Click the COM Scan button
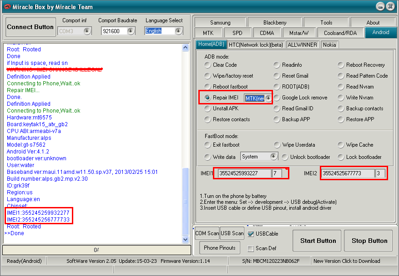This screenshot has width=399, height=276. [x=207, y=233]
